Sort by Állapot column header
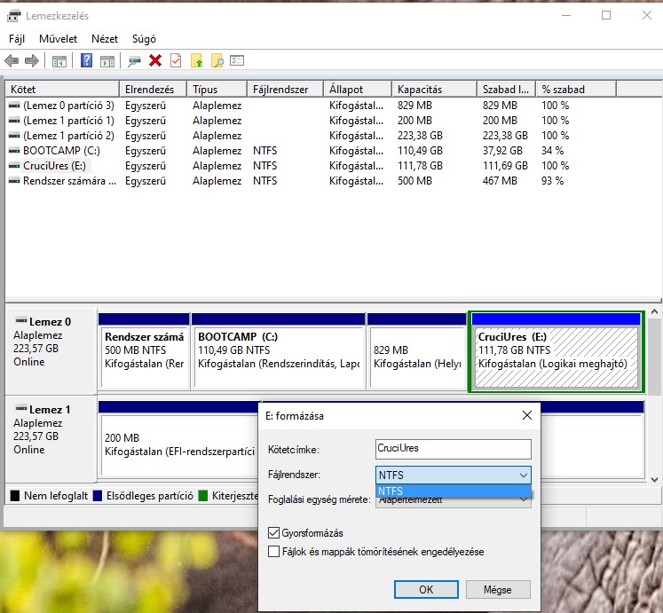Image resolution: width=663 pixels, height=613 pixels. tap(358, 90)
